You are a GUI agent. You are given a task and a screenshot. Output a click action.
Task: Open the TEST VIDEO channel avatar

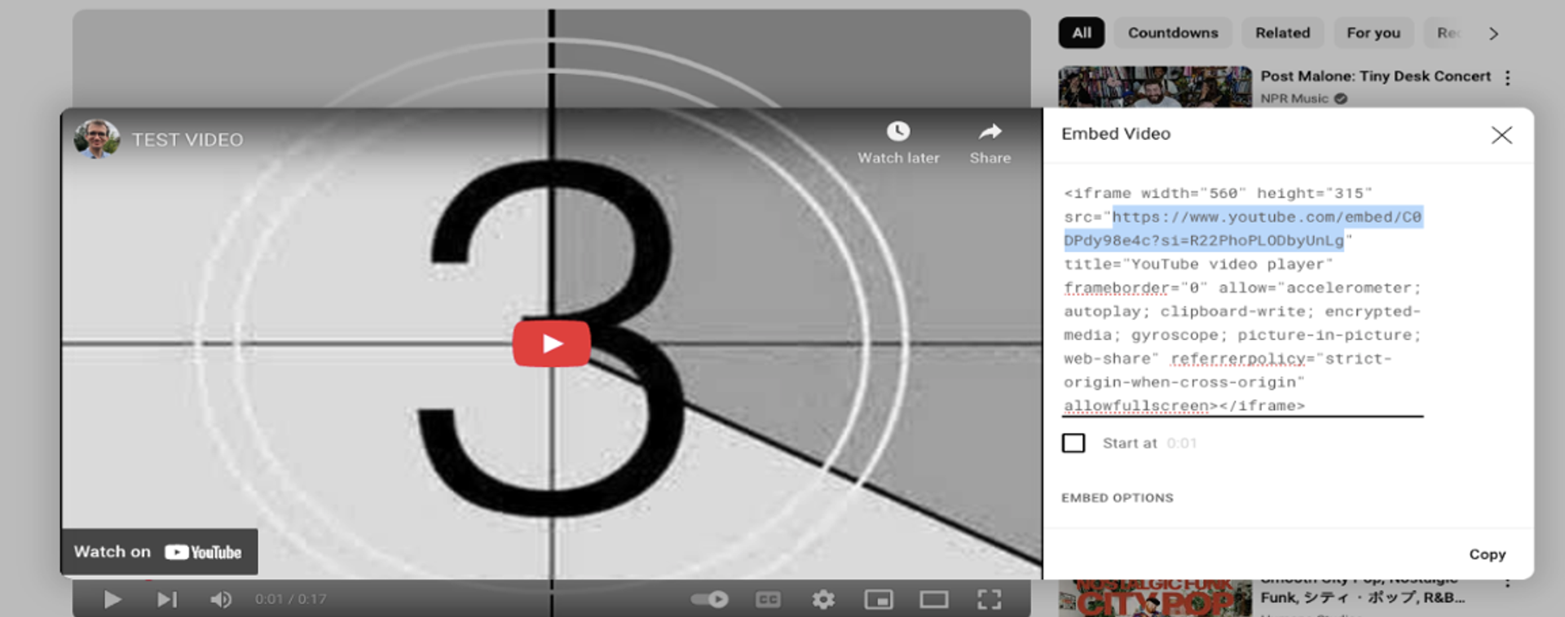pos(96,138)
